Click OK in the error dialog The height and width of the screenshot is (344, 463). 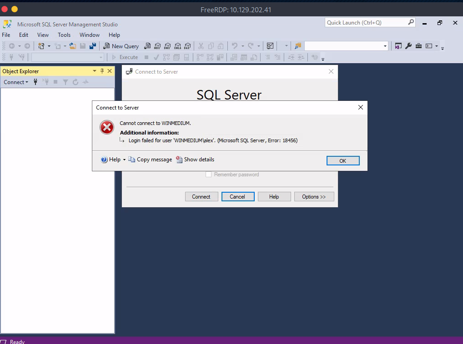[x=343, y=161]
